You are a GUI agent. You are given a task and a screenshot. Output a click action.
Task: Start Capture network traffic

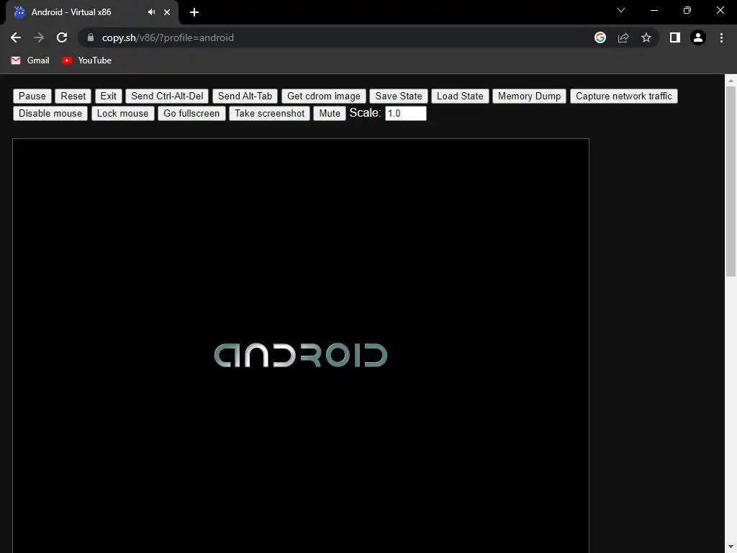(624, 96)
